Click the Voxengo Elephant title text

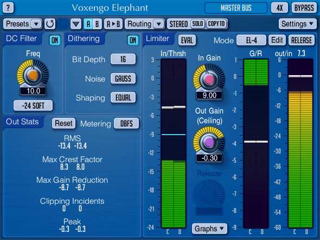click(x=110, y=8)
